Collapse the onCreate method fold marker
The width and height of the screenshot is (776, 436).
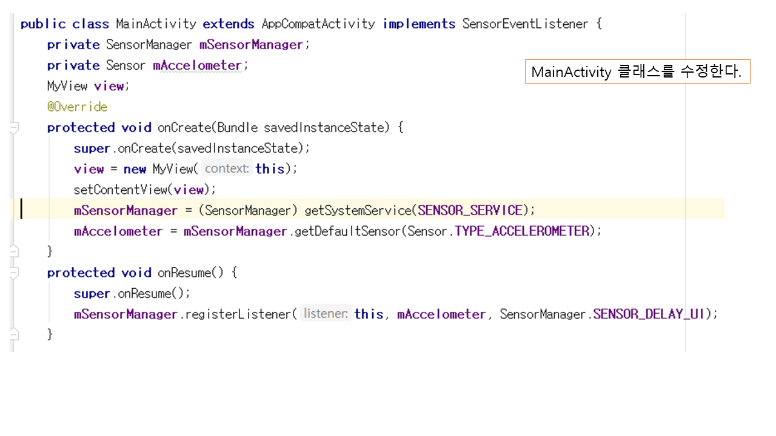[13, 128]
